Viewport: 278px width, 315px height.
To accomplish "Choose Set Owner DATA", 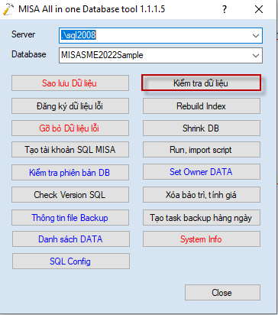I will (x=202, y=172).
